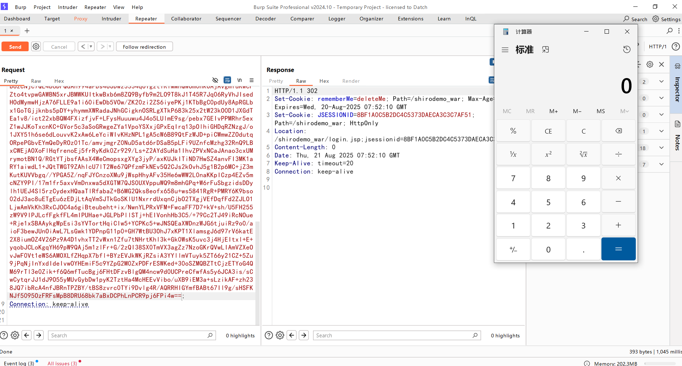This screenshot has height=366, width=682.
Task: Open the Repeater request settings gear
Action: [36, 47]
